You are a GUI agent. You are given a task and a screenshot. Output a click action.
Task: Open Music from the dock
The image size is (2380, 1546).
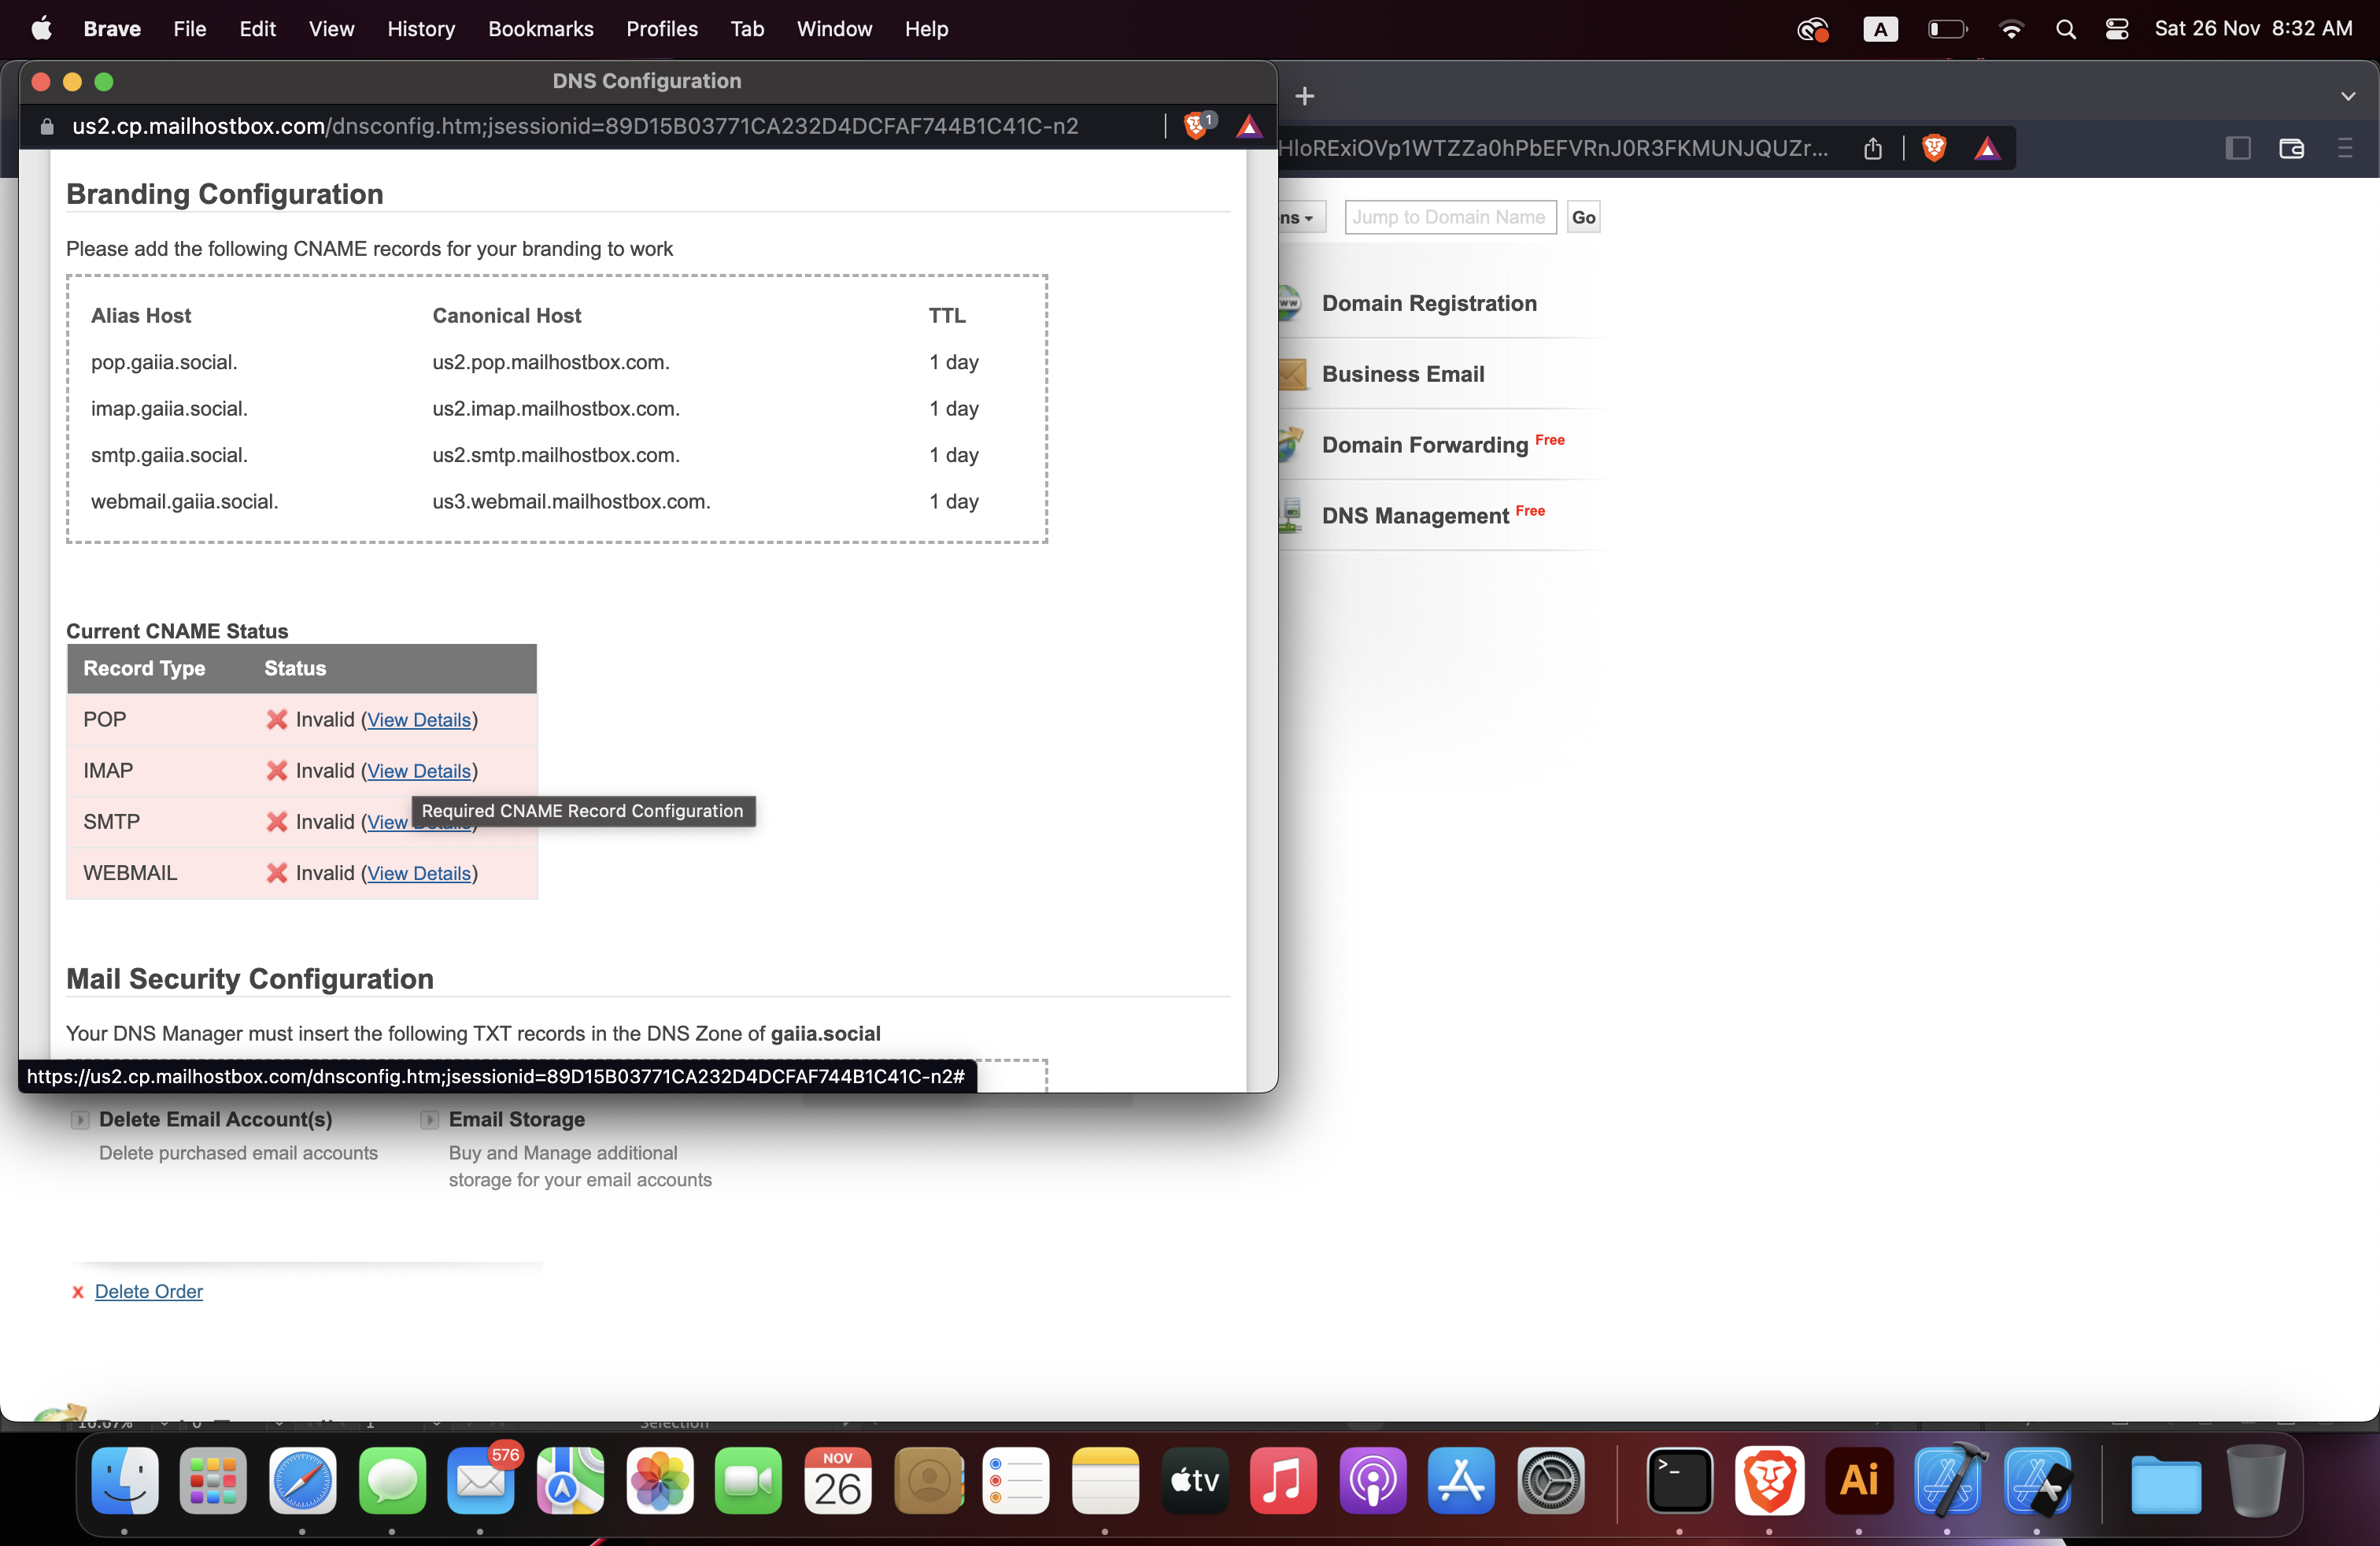point(1283,1480)
